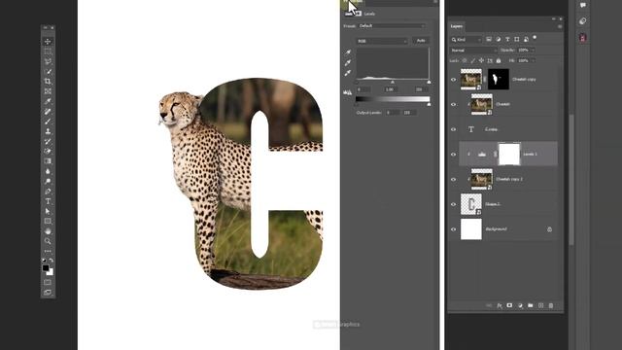
Task: Click the midtone value field 1.00
Action: [x=391, y=89]
